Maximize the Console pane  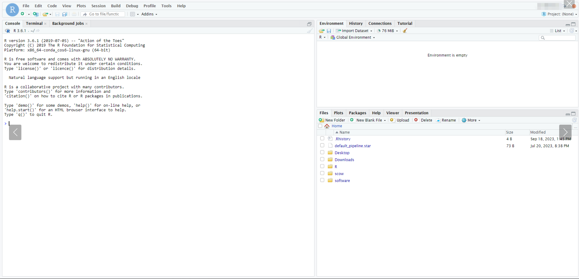309,24
